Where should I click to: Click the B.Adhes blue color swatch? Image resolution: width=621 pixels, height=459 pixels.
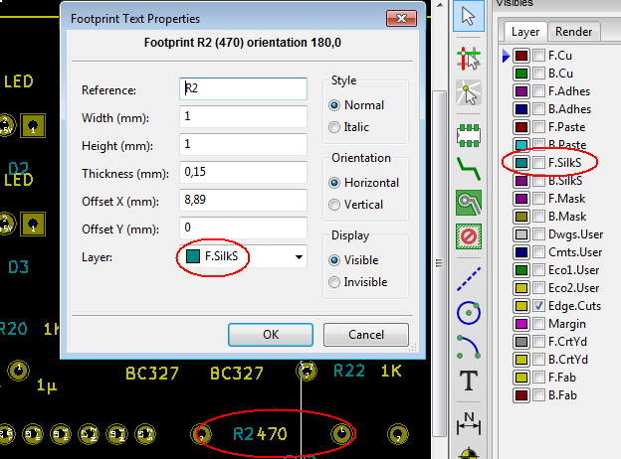(521, 109)
